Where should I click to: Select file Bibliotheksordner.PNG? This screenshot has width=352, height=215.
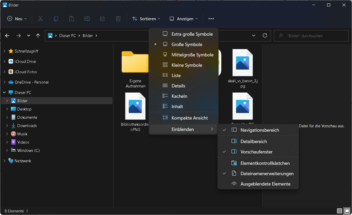(135, 112)
